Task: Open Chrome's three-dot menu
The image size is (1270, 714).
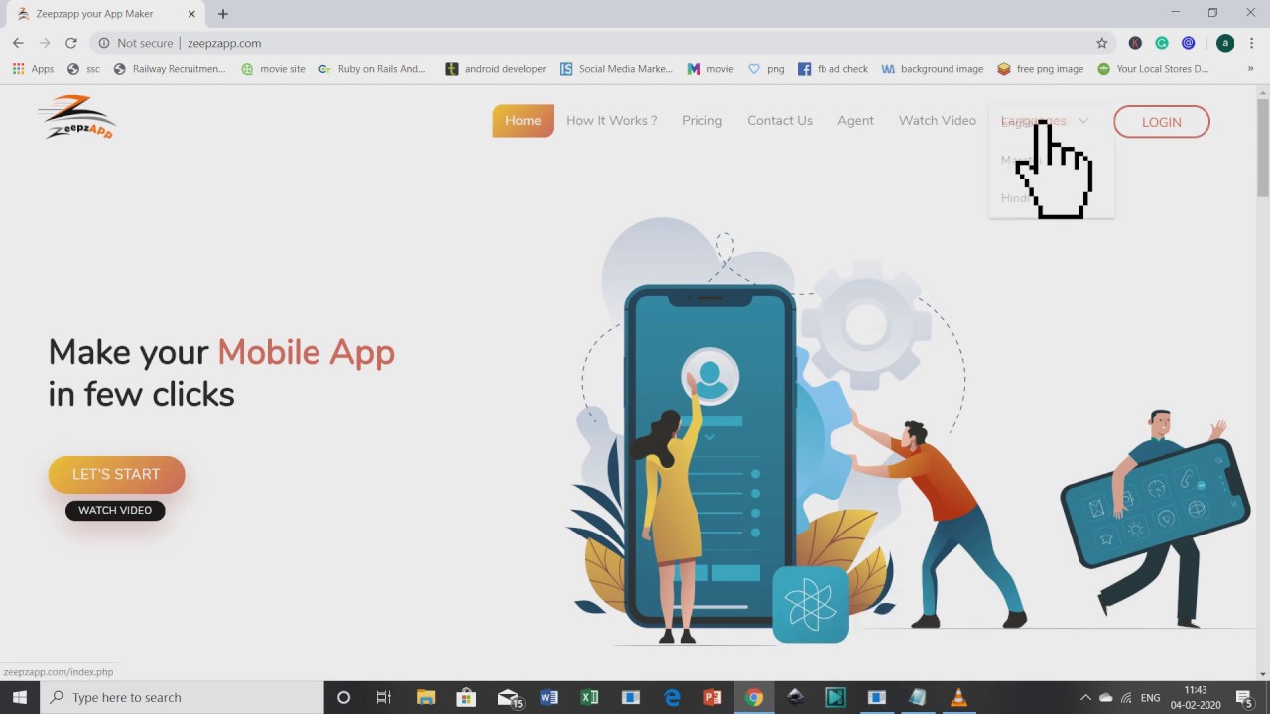Action: coord(1250,43)
